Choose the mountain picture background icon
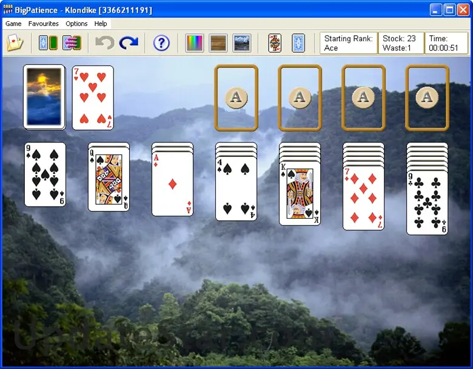The height and width of the screenshot is (369, 473). click(242, 43)
